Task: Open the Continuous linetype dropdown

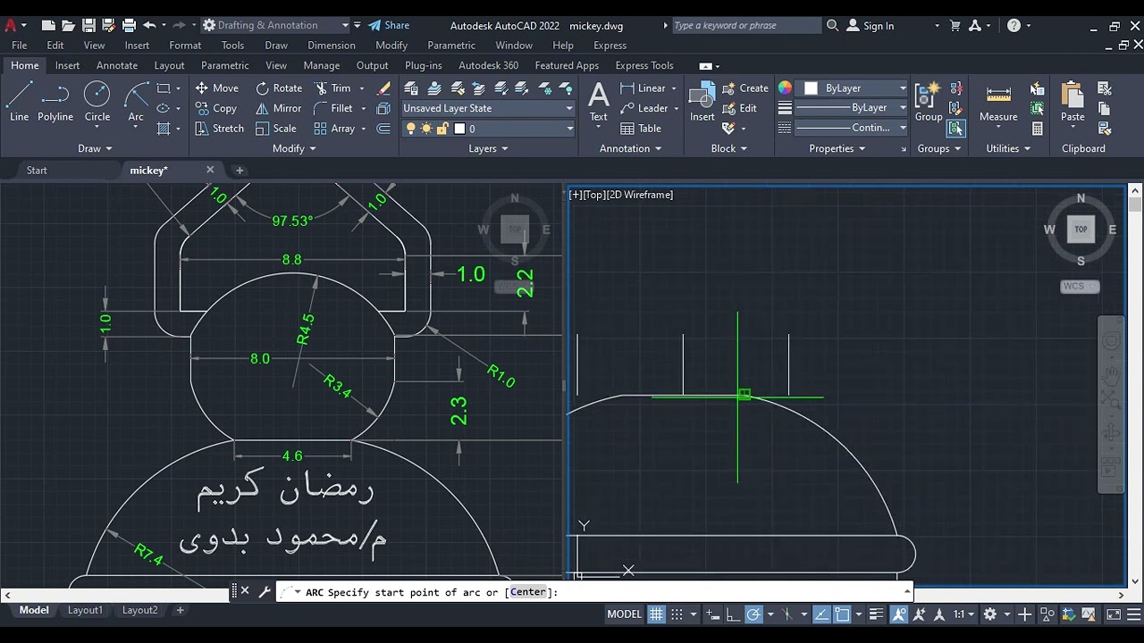Action: click(852, 128)
